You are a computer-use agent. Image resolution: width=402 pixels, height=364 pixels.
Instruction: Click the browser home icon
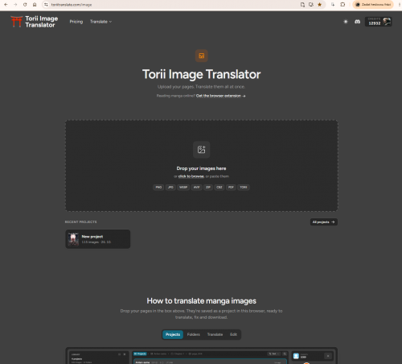[35, 5]
